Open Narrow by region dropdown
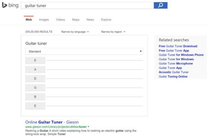 point(113,32)
